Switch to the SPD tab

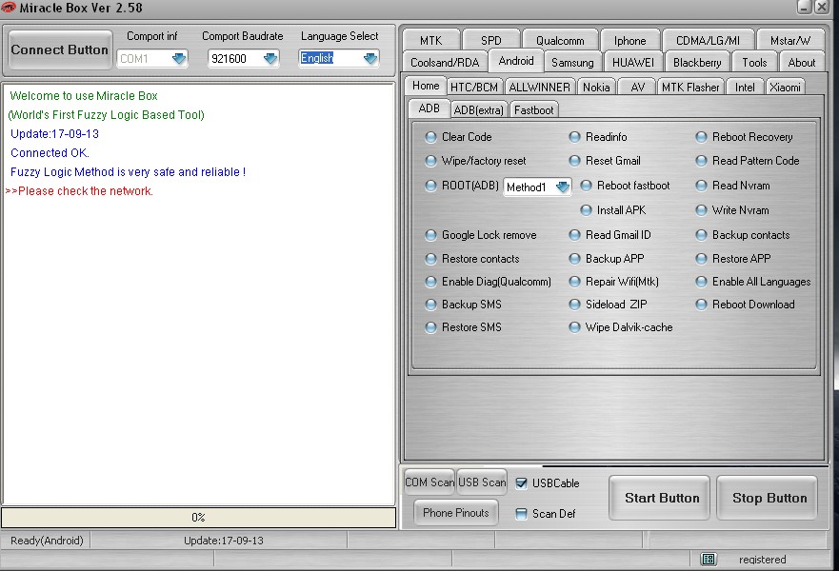point(491,41)
